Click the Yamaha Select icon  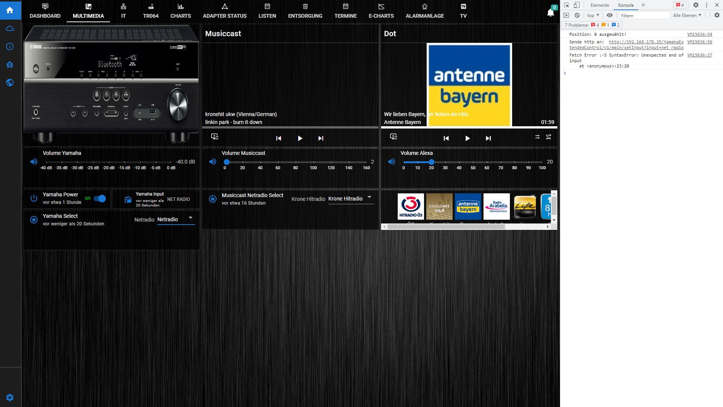(x=34, y=220)
